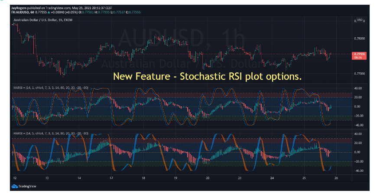Click the 0.77000 price axis label
The image size is (380, 193).
pos(360,74)
